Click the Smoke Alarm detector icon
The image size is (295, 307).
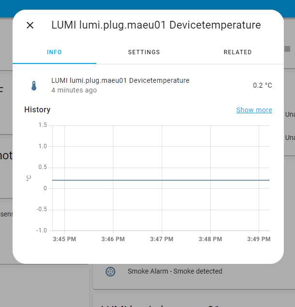coord(110,271)
